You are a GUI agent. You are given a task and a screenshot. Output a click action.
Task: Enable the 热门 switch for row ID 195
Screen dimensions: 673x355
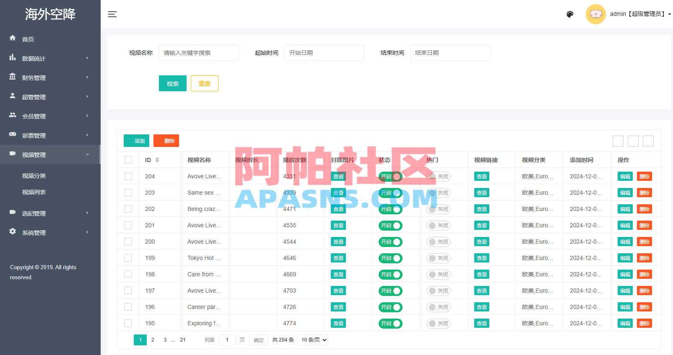tap(438, 324)
